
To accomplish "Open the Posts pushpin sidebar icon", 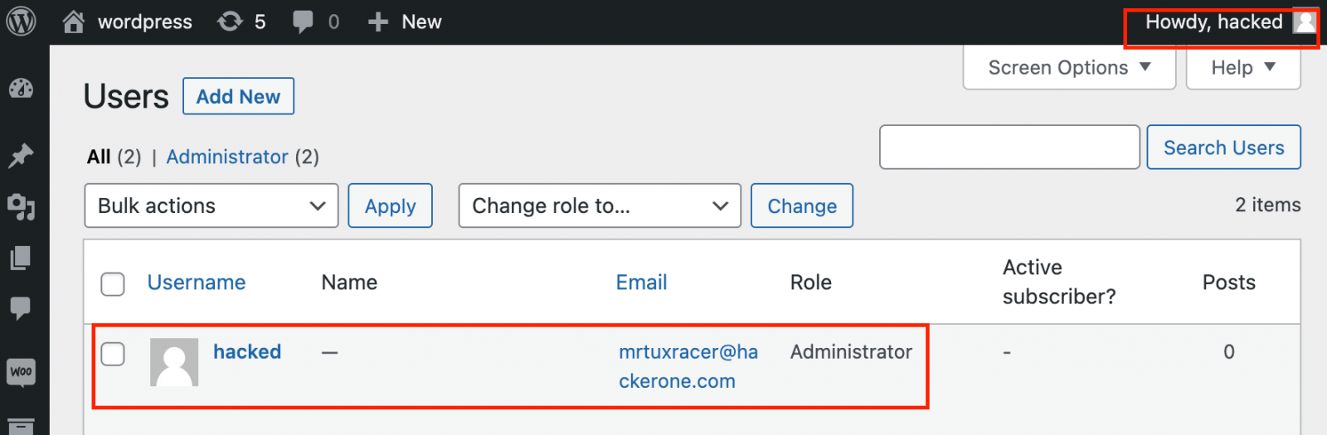I will tap(21, 155).
